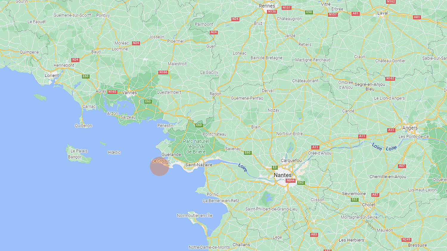Click the Parc naturel régional de Brière label
Screen dimensions: 447x251
pos(196,147)
